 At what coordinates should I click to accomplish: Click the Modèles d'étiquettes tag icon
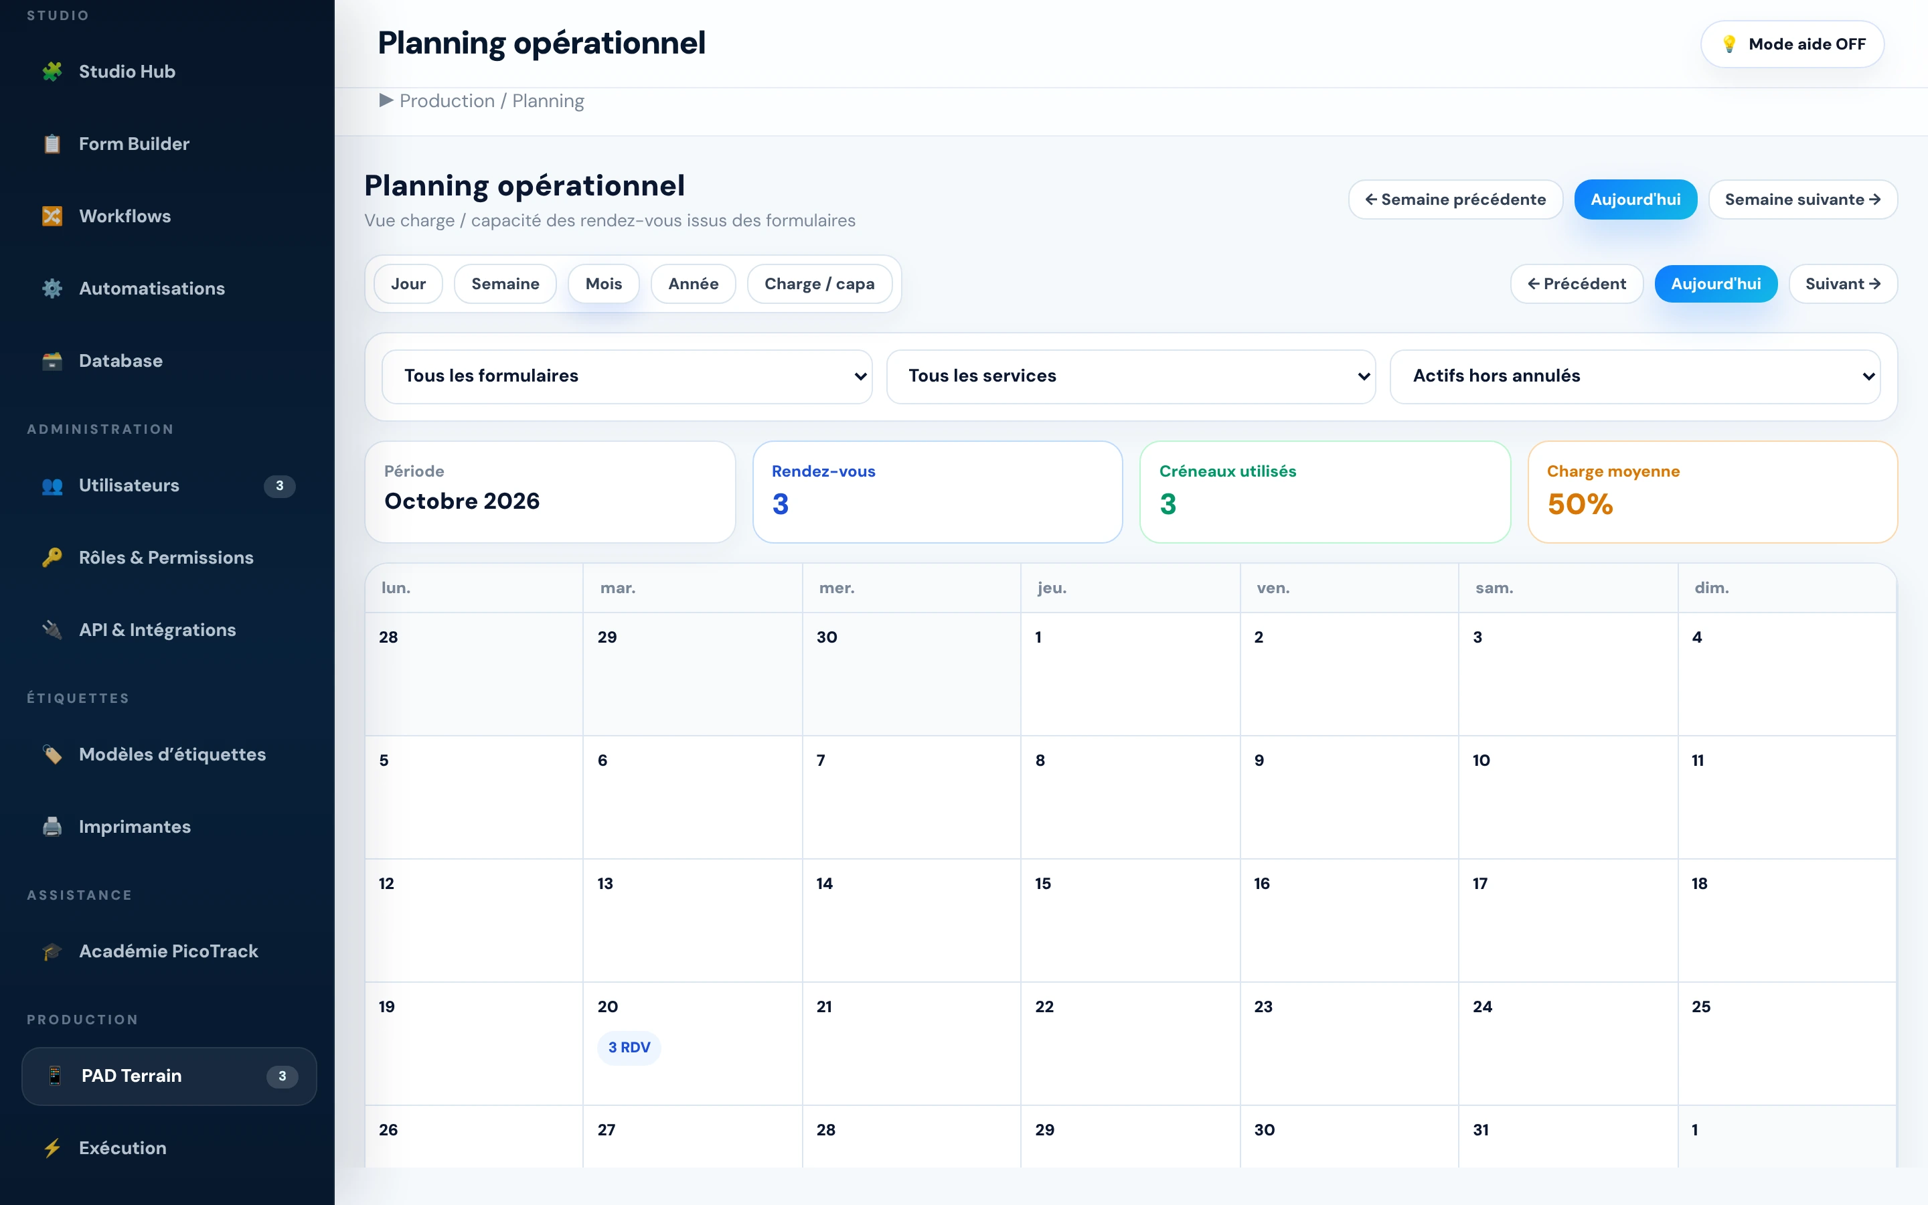coord(53,754)
